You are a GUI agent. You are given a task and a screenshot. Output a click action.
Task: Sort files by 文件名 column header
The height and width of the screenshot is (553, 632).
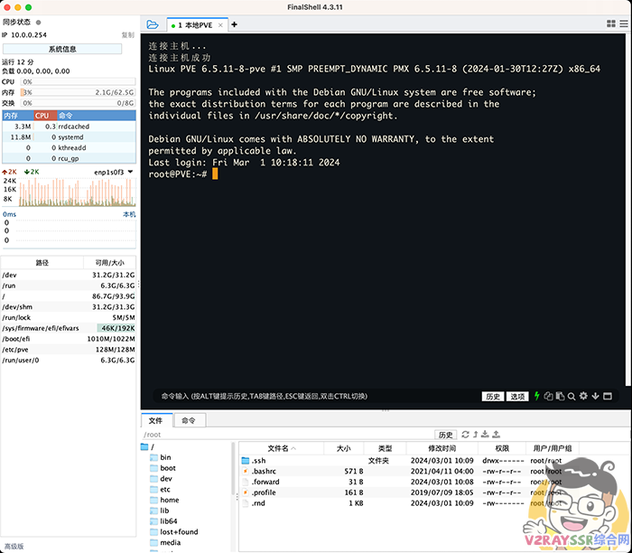[279, 448]
